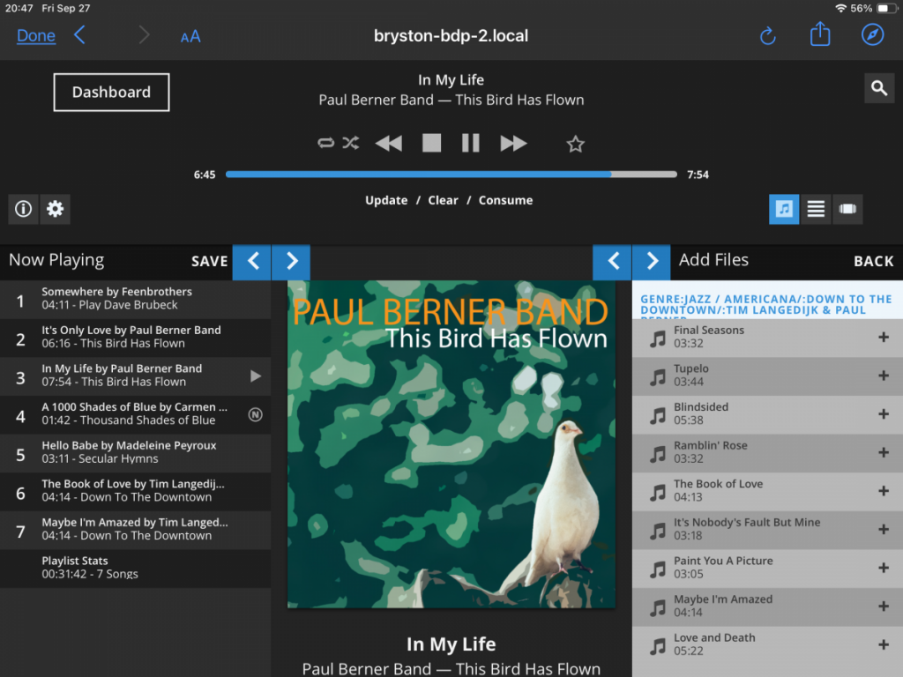903x677 pixels.
Task: Click the Paint You A Picture note icon
Action: [x=658, y=570]
